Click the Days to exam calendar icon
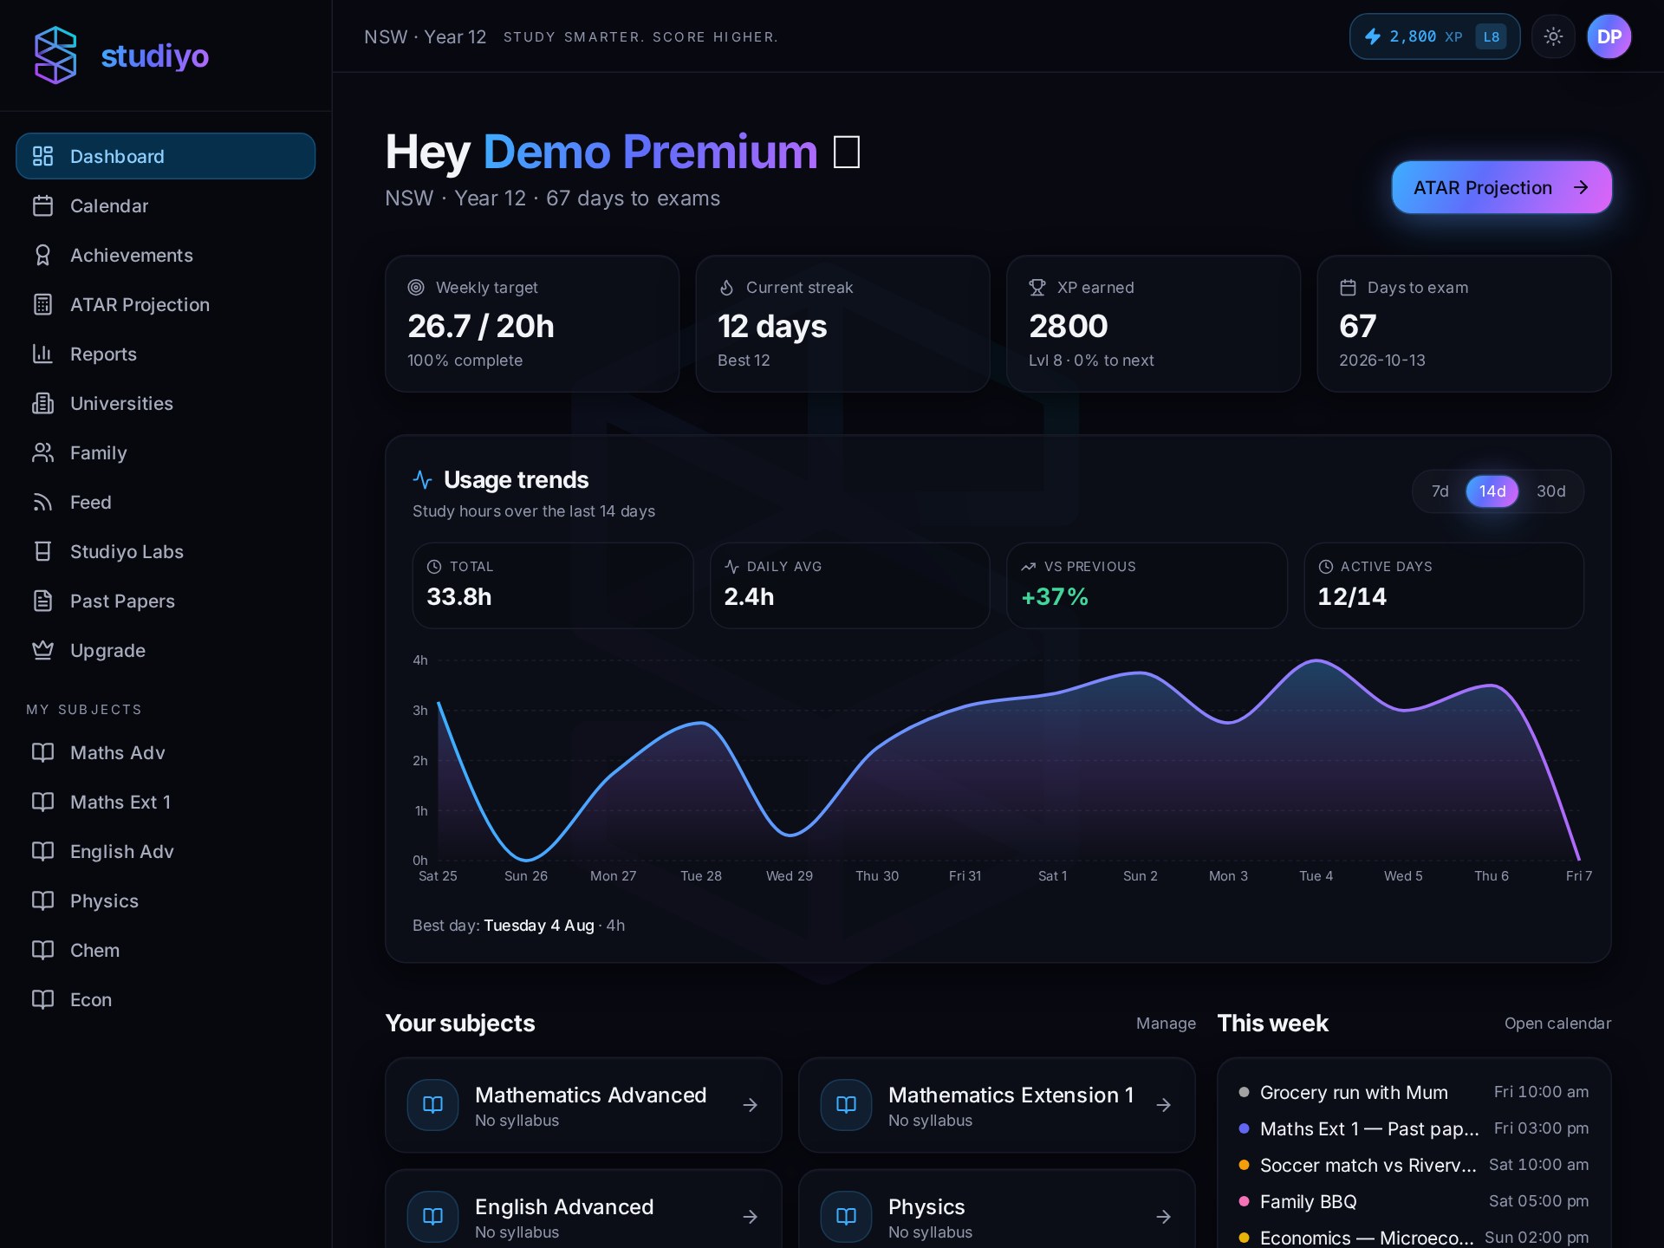This screenshot has width=1664, height=1248. (1348, 287)
